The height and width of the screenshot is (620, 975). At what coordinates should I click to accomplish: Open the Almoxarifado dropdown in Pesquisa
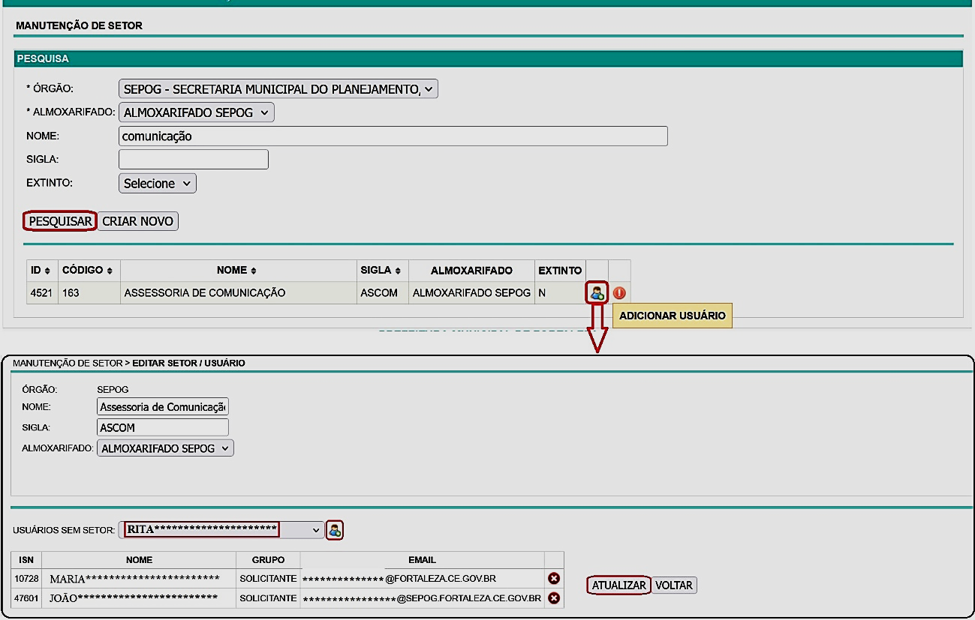197,112
